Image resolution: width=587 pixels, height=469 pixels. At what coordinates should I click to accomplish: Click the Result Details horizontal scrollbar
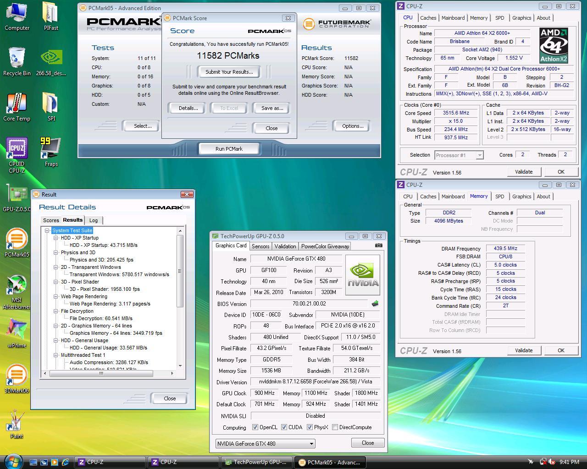pyautogui.click(x=101, y=373)
